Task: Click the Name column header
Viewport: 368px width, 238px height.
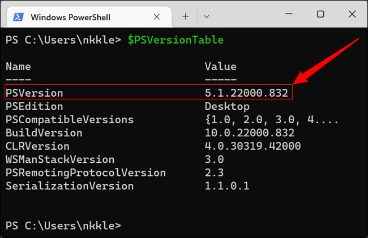Action: point(18,67)
